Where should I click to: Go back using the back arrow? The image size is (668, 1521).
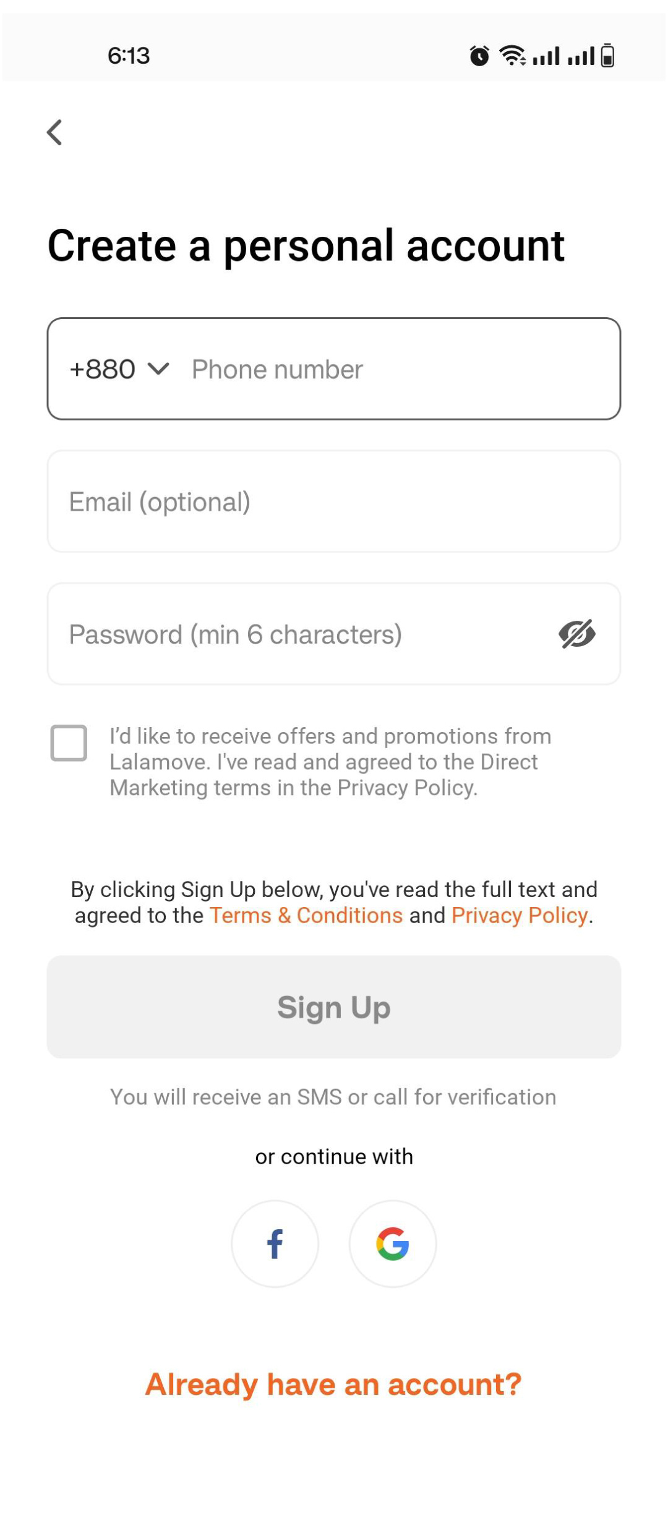[54, 132]
